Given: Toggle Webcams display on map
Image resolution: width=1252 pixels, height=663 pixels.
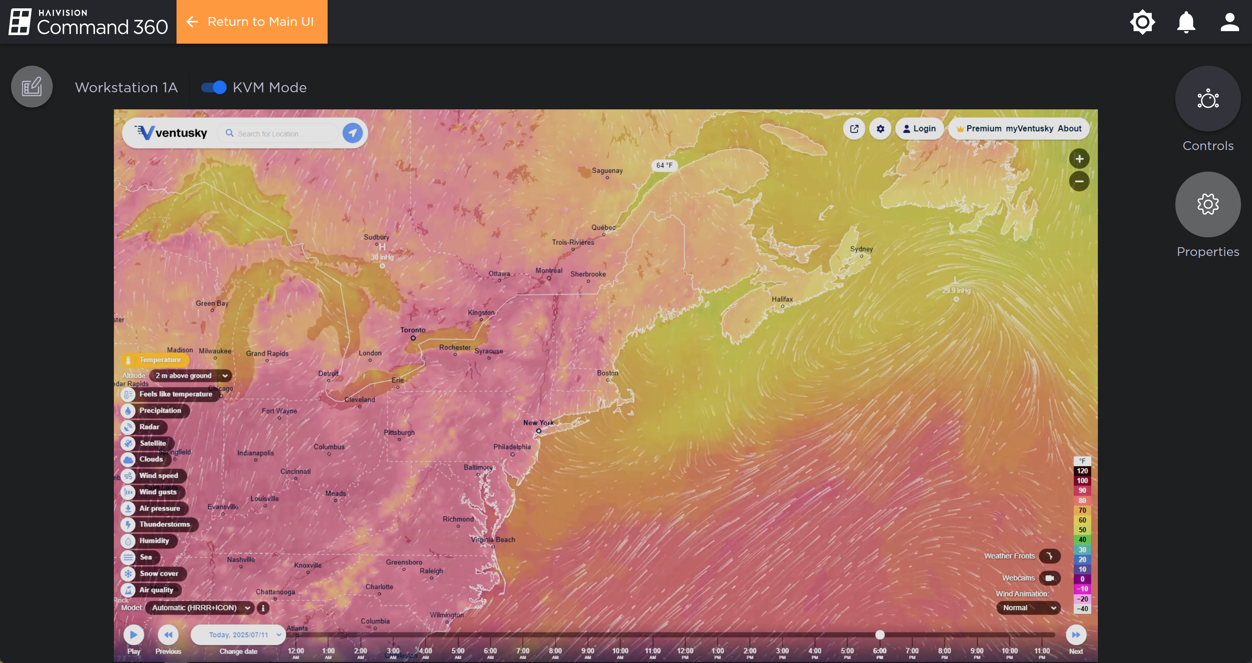Looking at the screenshot, I should (x=1049, y=578).
